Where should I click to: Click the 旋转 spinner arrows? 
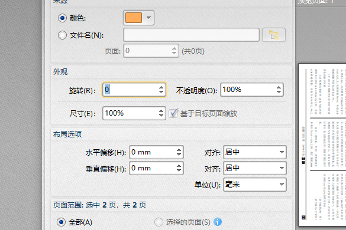pyautogui.click(x=161, y=90)
